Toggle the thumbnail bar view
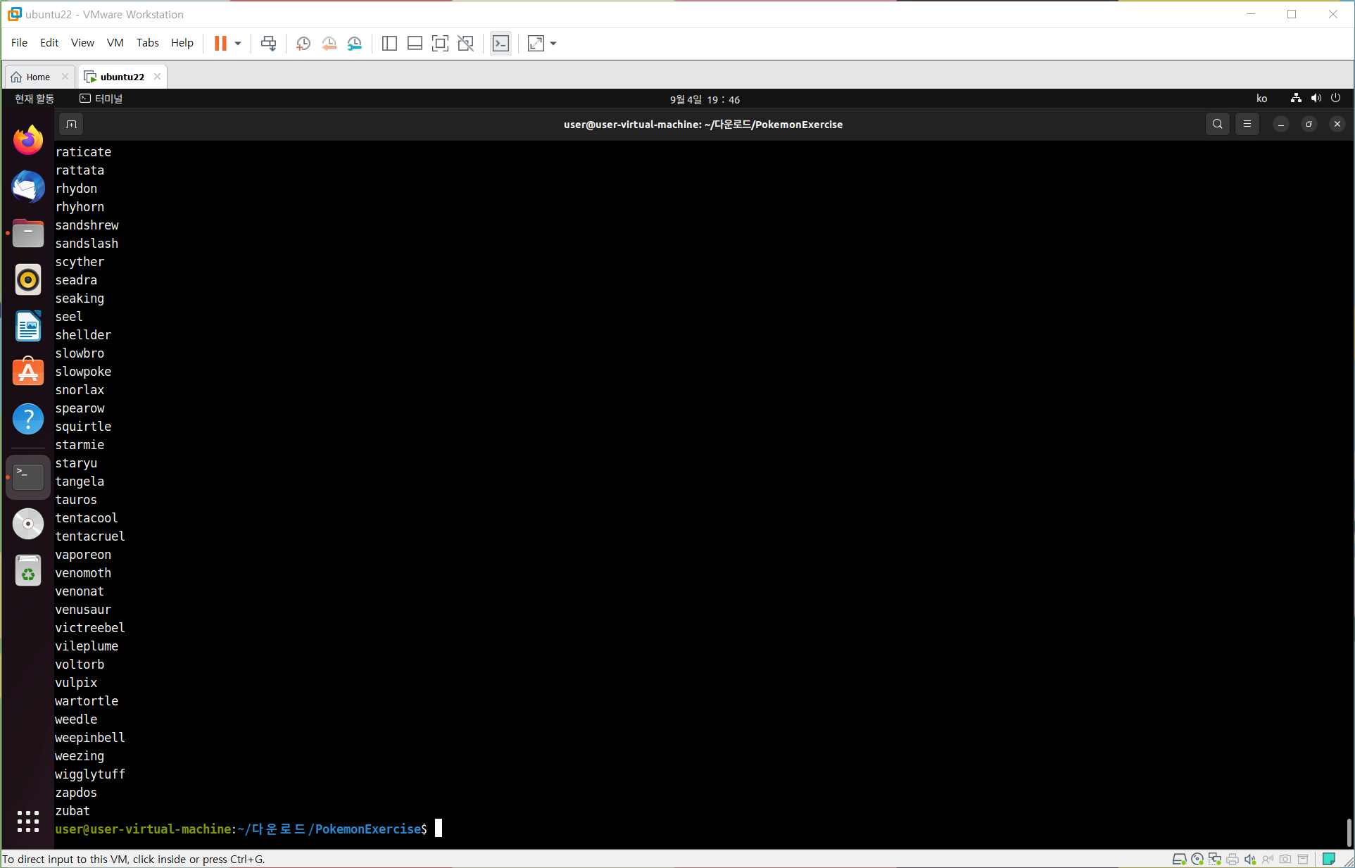Screen dimensions: 1355x868 pyautogui.click(x=415, y=44)
